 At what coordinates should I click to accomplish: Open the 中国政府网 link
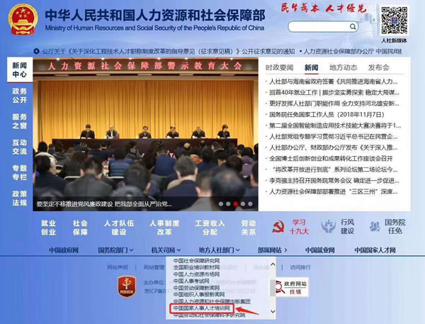tap(64, 250)
